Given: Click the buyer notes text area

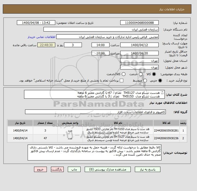Looking at the screenshot, I should (94, 153).
